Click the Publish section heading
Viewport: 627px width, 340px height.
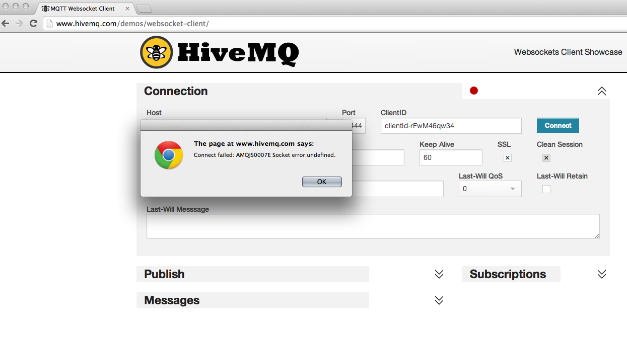164,274
